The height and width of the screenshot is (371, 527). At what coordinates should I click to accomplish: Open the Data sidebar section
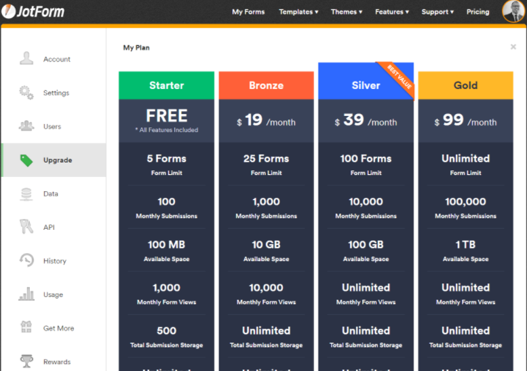pyautogui.click(x=54, y=193)
